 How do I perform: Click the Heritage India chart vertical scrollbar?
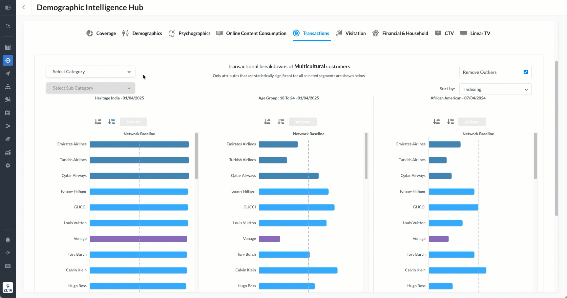(x=197, y=156)
